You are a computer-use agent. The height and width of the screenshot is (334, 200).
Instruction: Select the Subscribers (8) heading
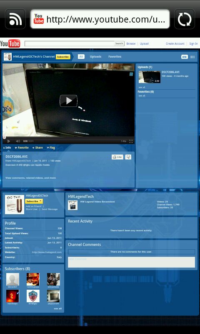point(17,269)
